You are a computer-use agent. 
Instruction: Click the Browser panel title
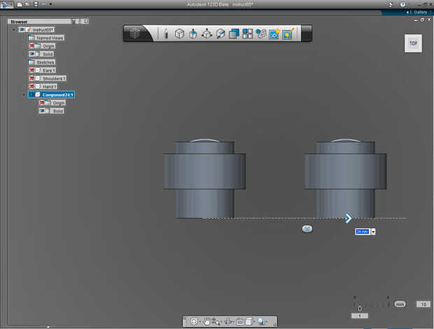coord(19,22)
